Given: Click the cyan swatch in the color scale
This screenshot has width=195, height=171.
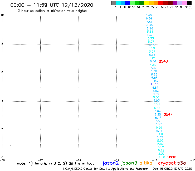Looking at the screenshot, I should 118,3.
